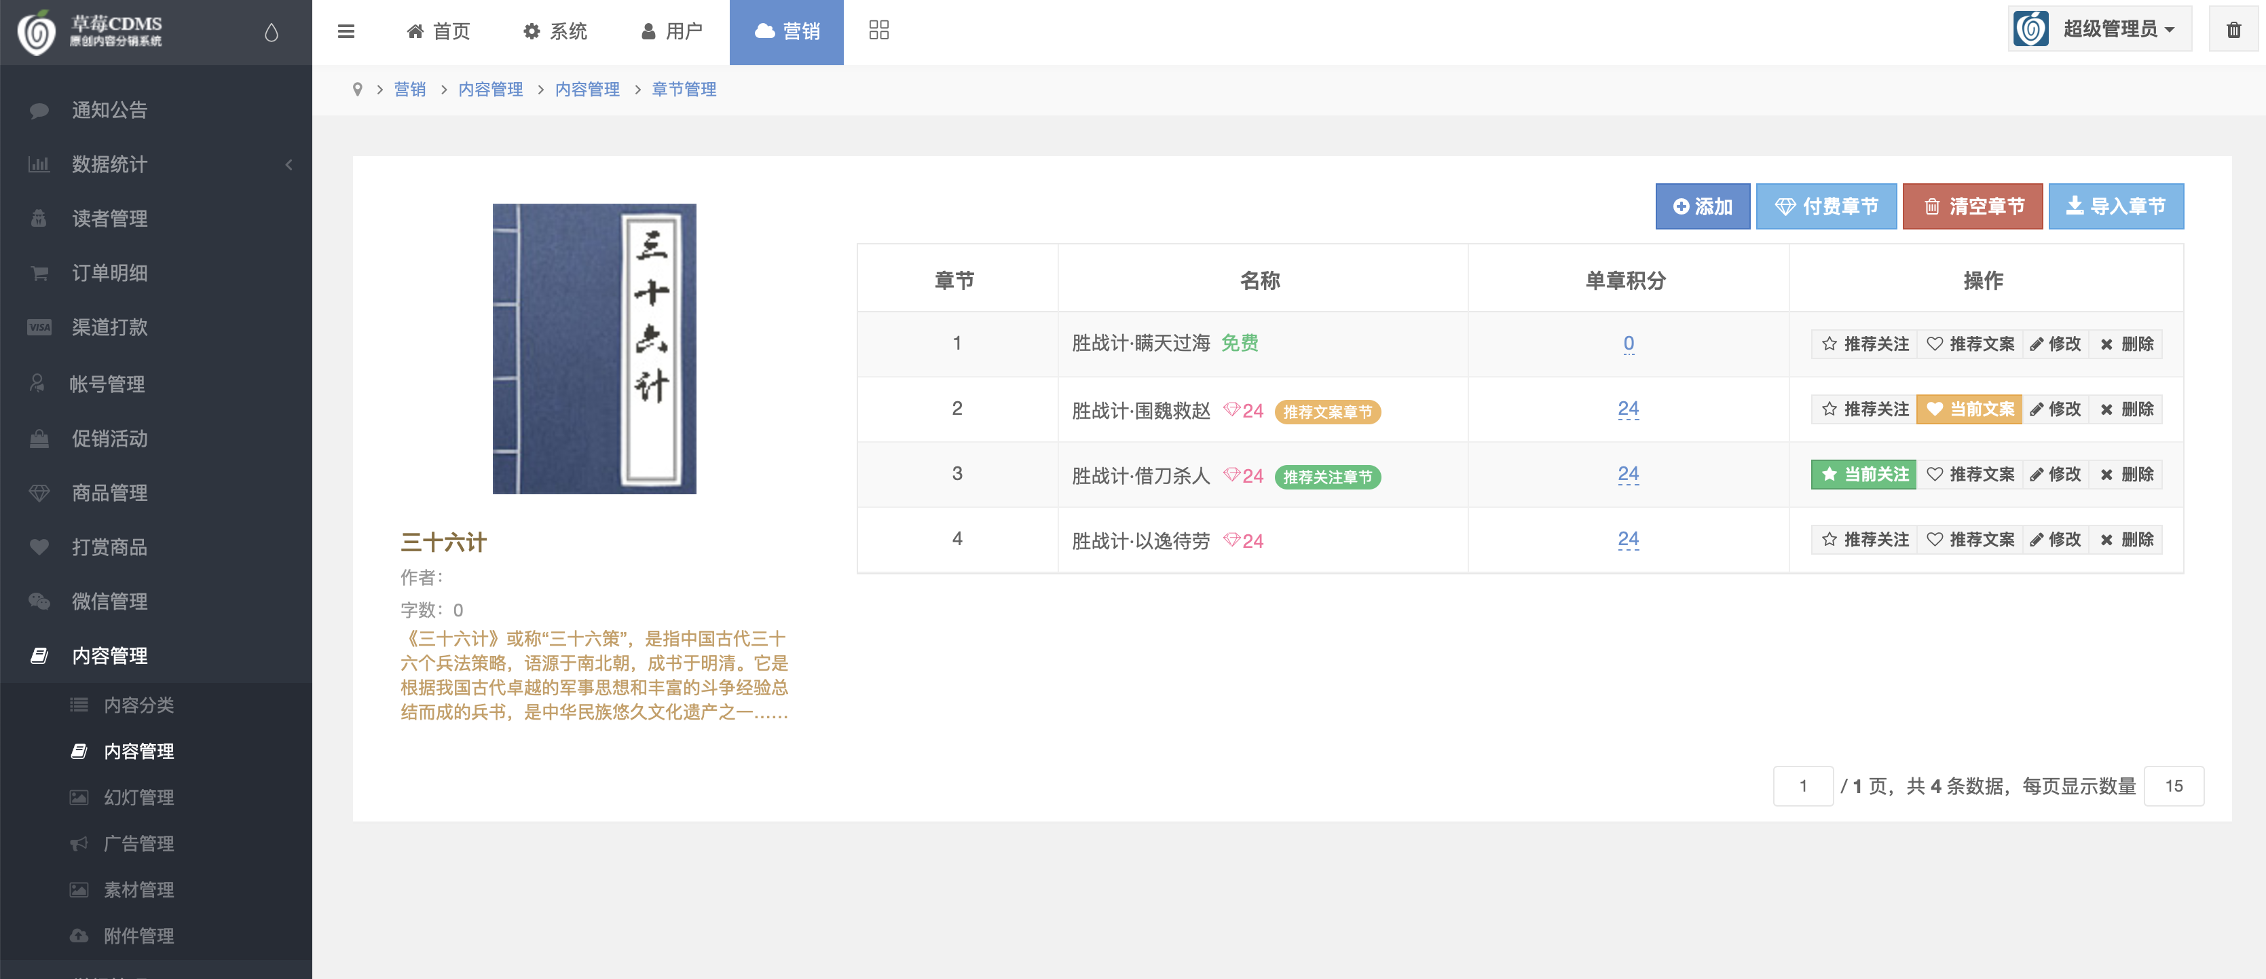Toggle 当前文案 for chapter 围魏救赵
Viewport: 2266px width, 979px height.
click(1969, 409)
